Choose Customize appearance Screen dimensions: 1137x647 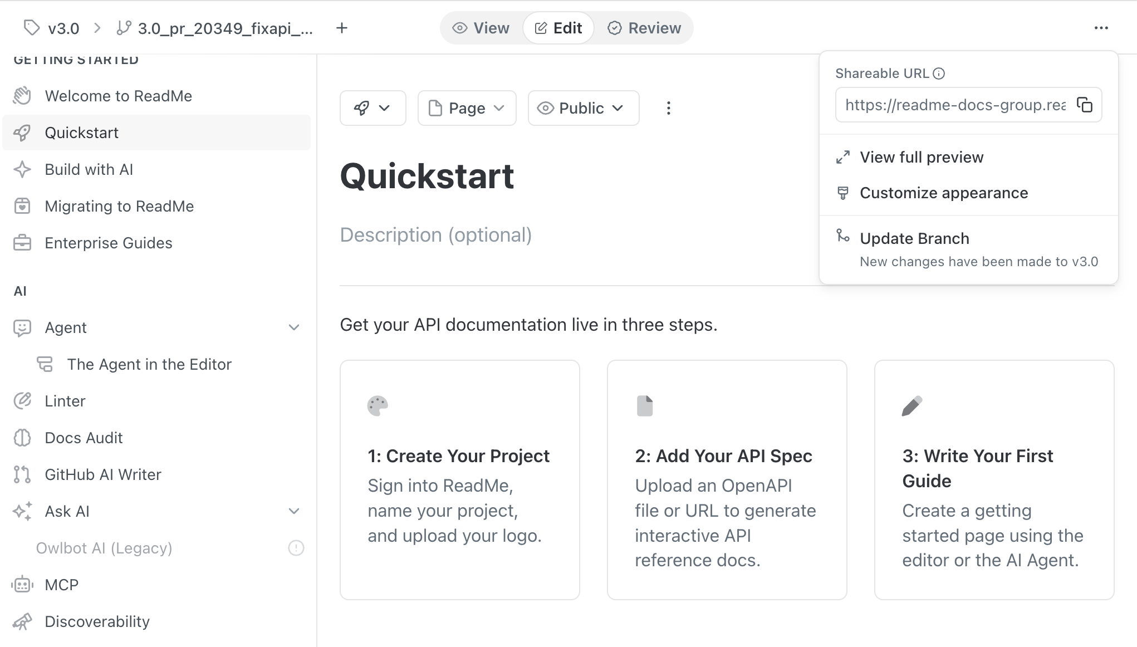(969, 193)
